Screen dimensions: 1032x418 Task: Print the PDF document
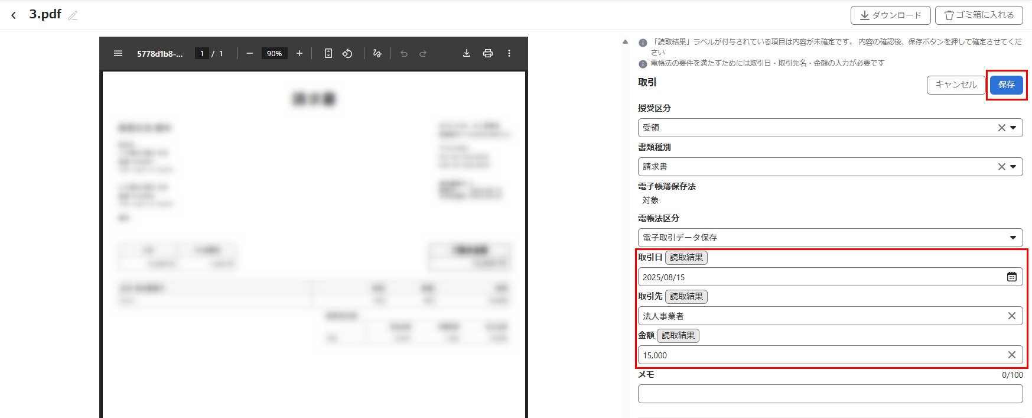click(488, 53)
